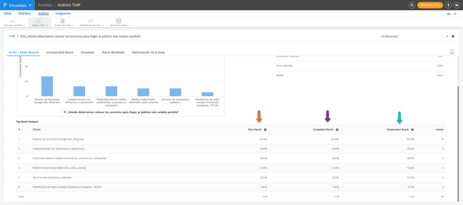Viewport: 463px width, 205px height.
Task: Click the respondents count people icon
Action: coord(449,13)
